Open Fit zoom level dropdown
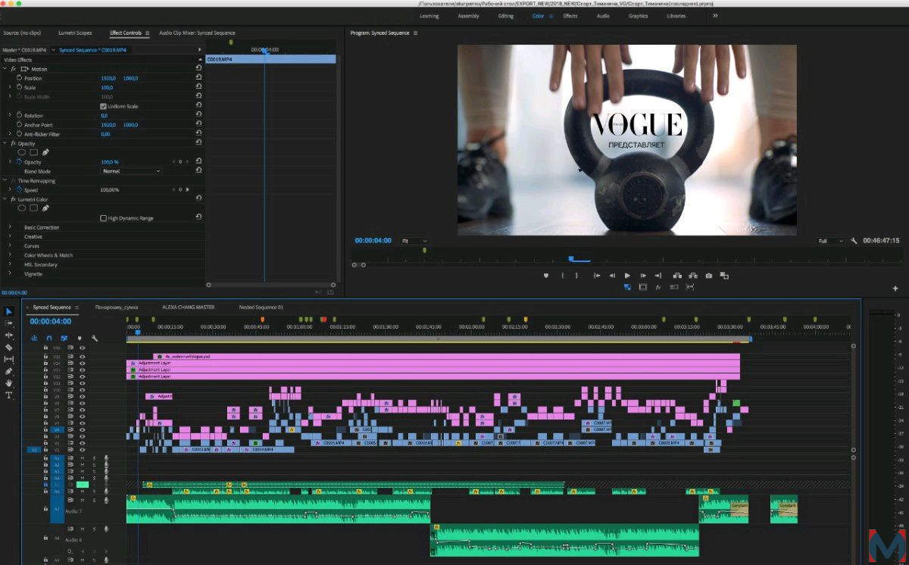Screen dimensions: 909x565 [414, 241]
